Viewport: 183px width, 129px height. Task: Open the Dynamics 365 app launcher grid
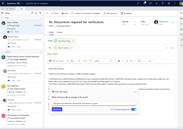click(3, 3)
